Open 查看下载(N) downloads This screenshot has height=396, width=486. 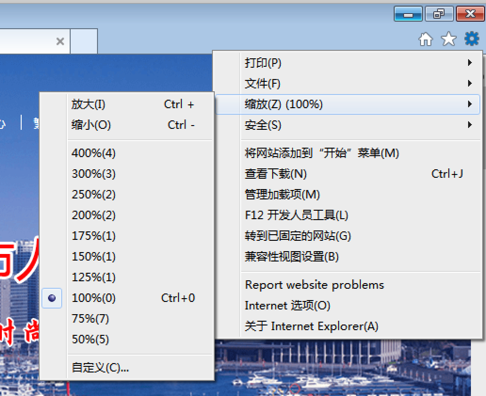[x=276, y=174]
